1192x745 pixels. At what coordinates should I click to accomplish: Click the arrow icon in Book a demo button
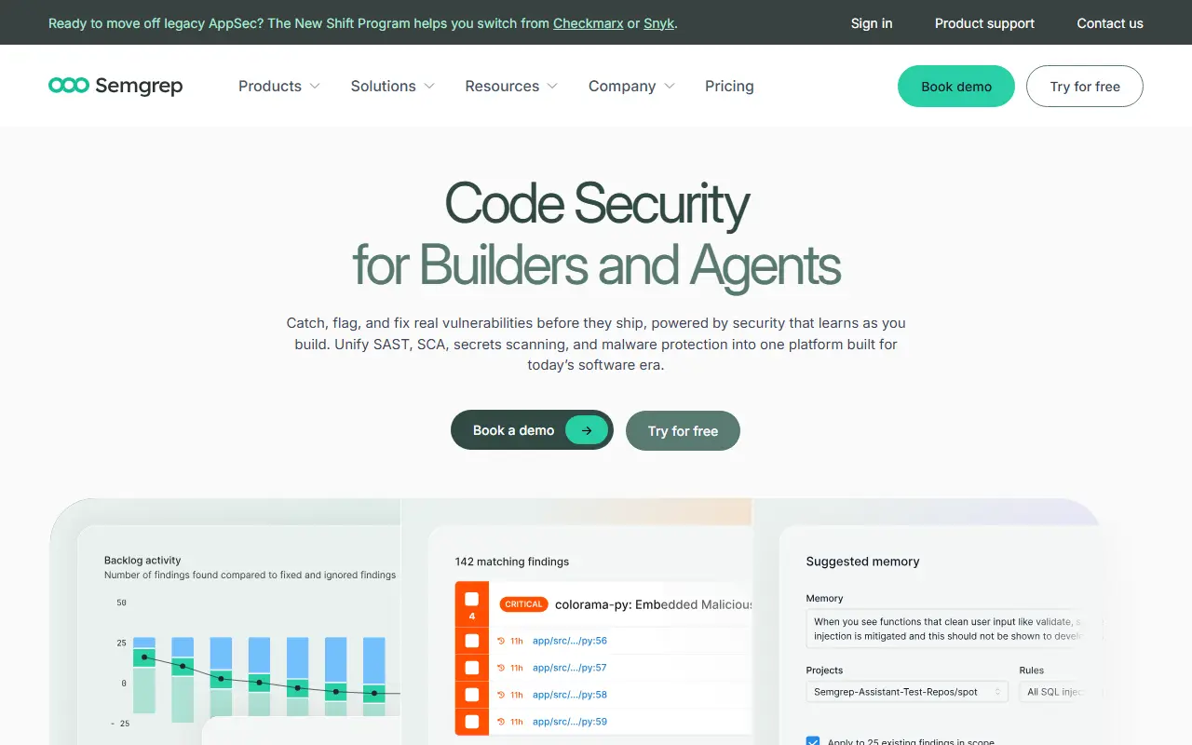pos(587,430)
